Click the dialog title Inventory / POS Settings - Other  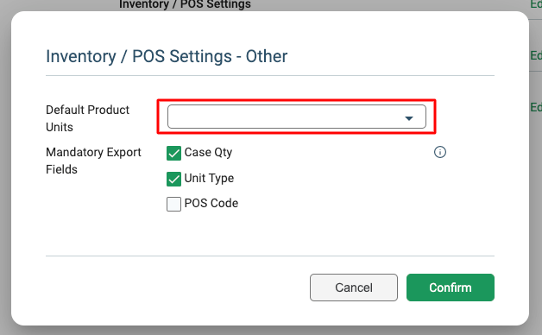point(167,56)
